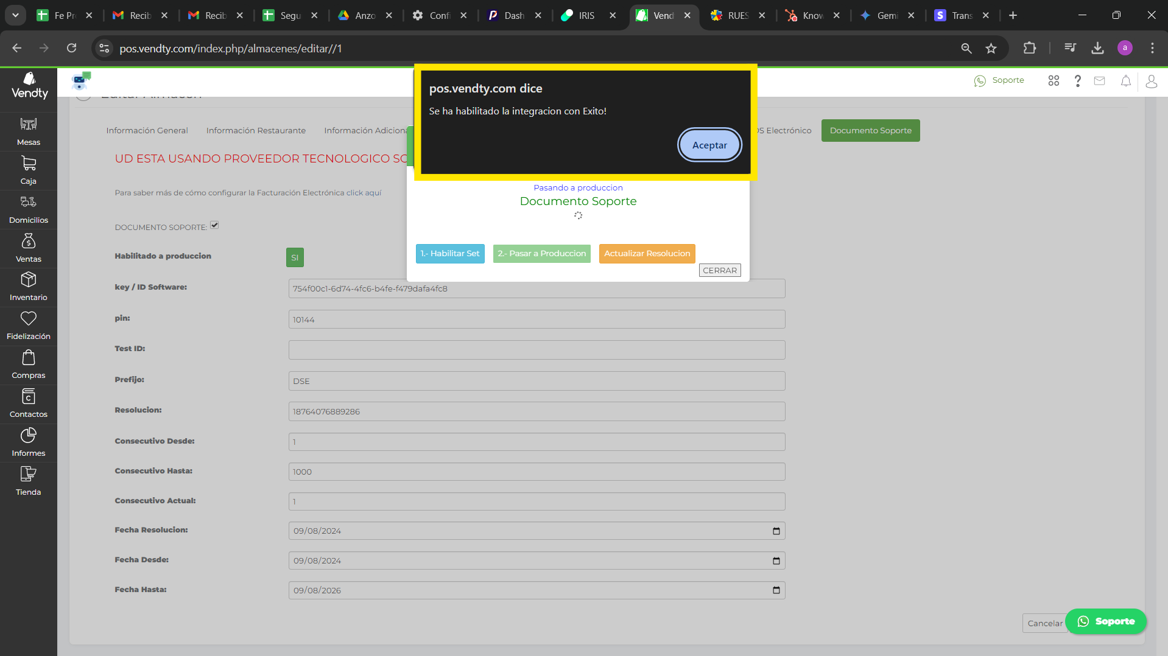The height and width of the screenshot is (656, 1168).
Task: Open browser zoom magnifier icon
Action: (966, 48)
